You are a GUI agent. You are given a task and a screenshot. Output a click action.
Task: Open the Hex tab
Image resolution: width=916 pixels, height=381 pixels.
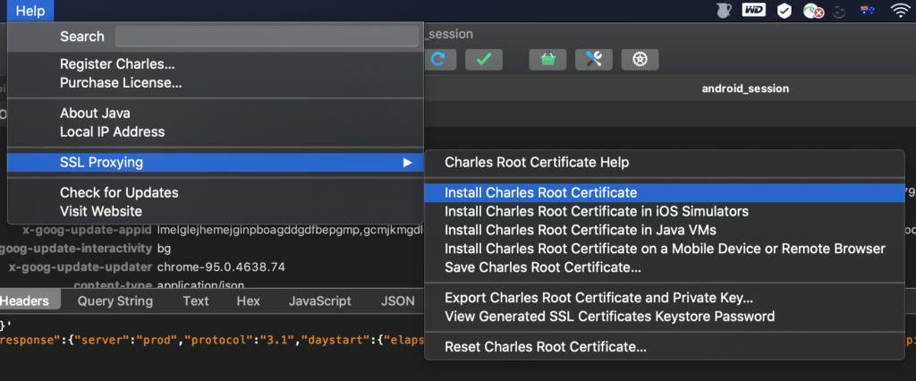coord(248,301)
